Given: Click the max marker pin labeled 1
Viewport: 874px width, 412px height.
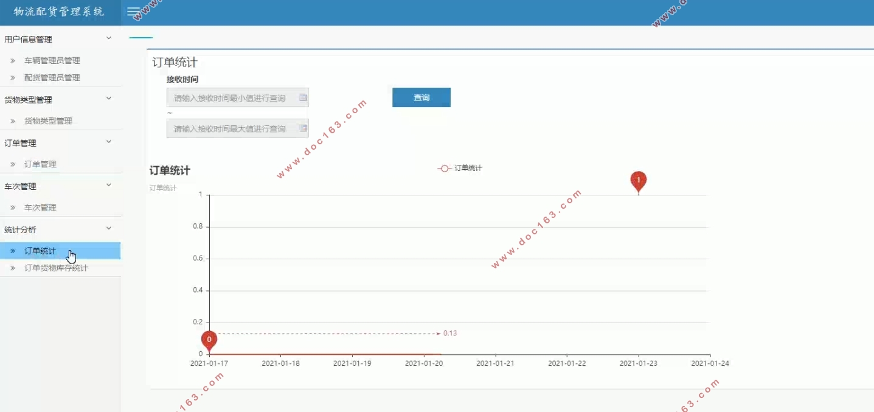Looking at the screenshot, I should click(x=638, y=181).
